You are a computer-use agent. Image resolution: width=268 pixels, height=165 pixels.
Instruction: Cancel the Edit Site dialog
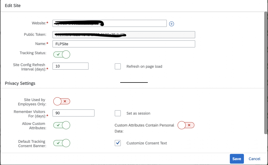[254, 159]
